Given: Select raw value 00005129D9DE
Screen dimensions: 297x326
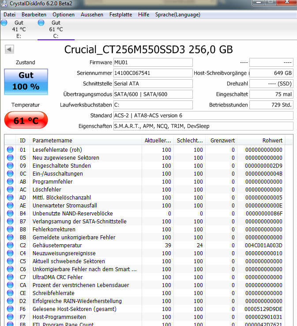Looking at the screenshot, I should 263,309.
